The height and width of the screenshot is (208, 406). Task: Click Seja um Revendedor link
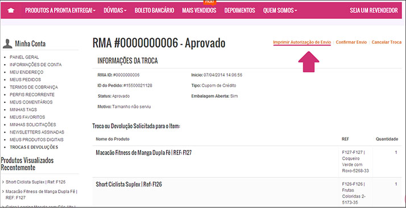(x=374, y=10)
